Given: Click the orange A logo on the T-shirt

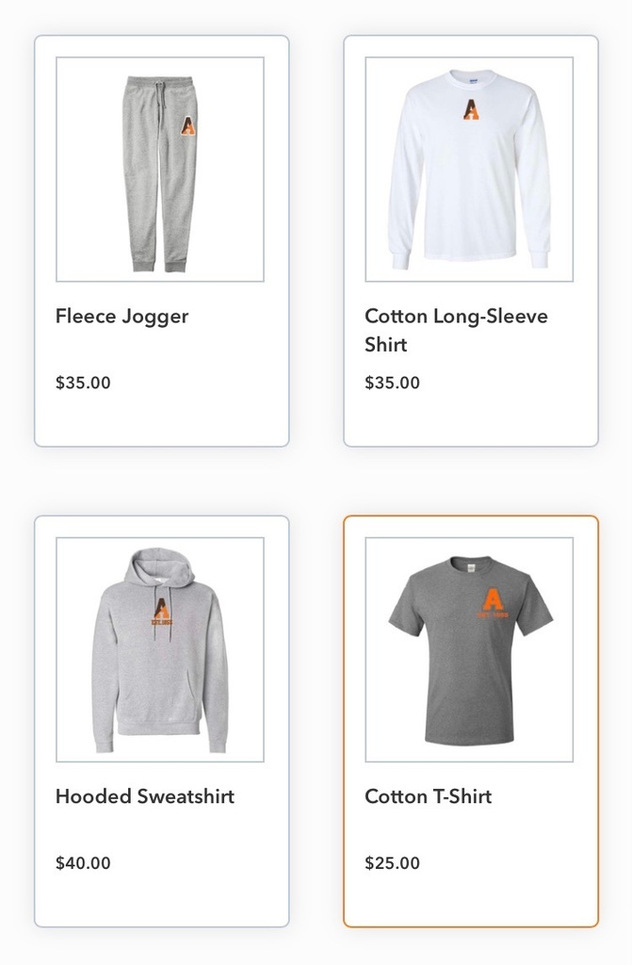Looking at the screenshot, I should (494, 602).
